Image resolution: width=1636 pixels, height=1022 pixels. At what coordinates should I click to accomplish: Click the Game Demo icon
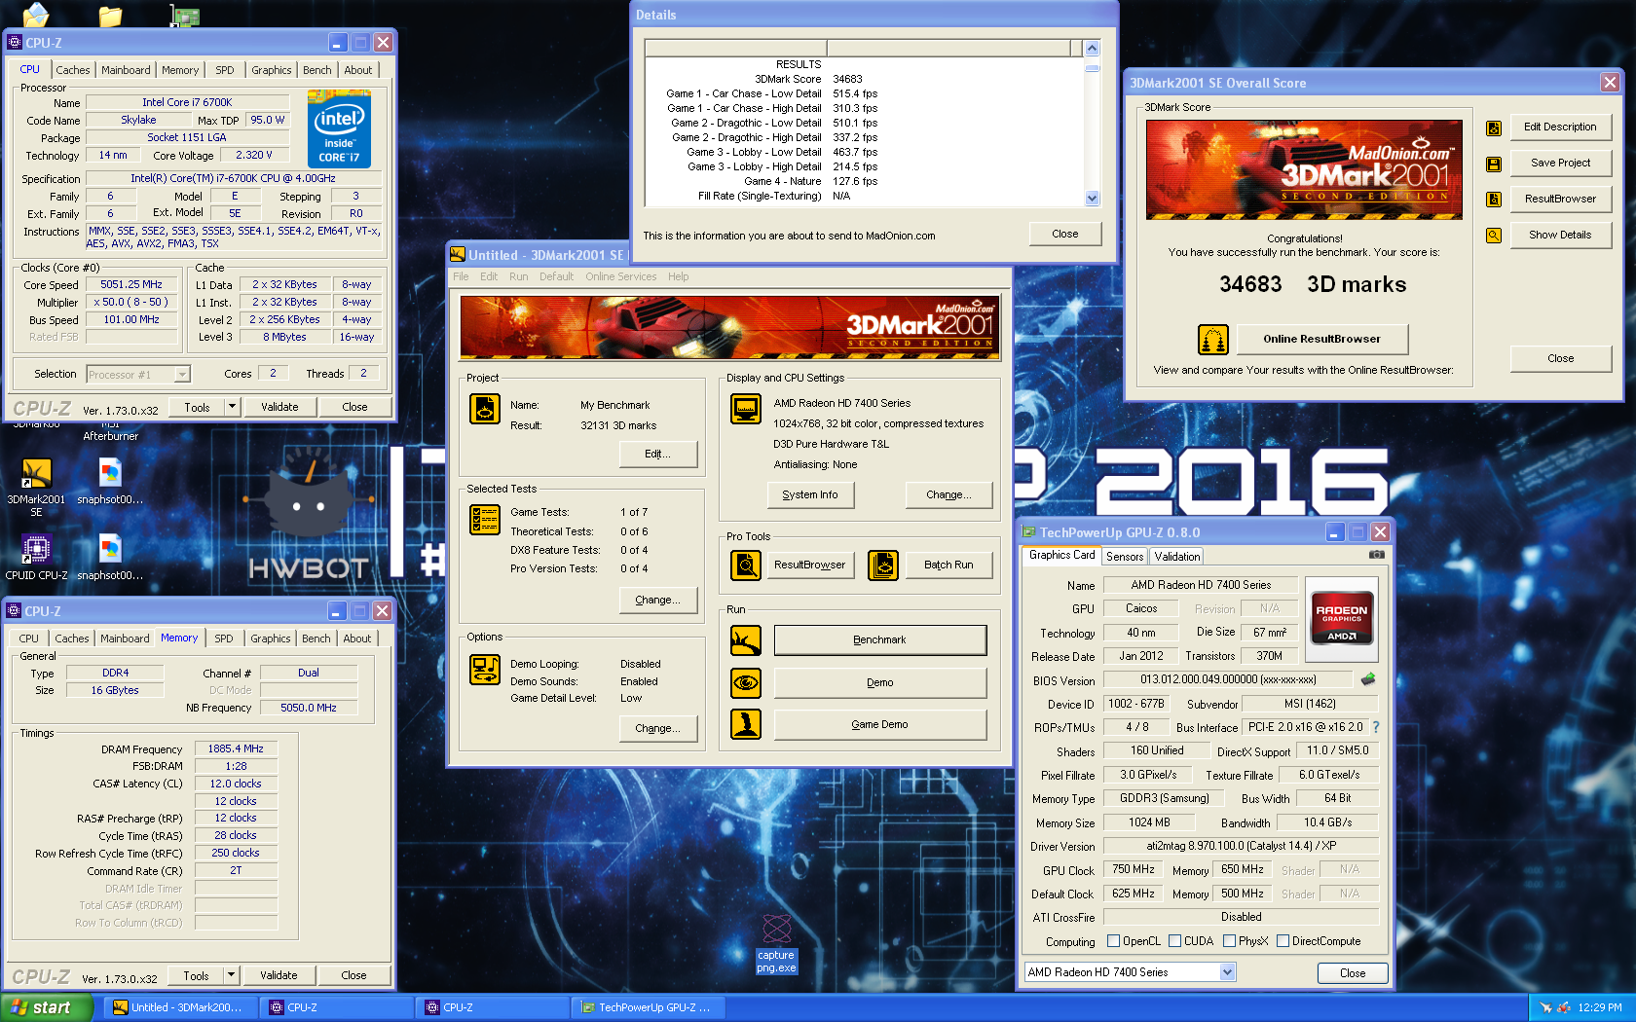(x=746, y=724)
